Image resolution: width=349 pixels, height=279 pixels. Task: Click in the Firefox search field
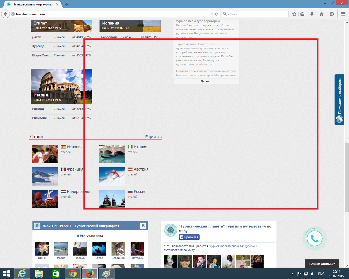tap(256, 14)
